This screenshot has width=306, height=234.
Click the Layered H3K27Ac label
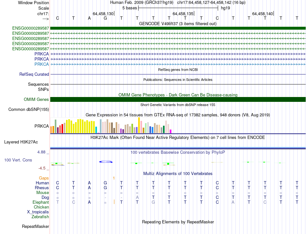point(21,142)
